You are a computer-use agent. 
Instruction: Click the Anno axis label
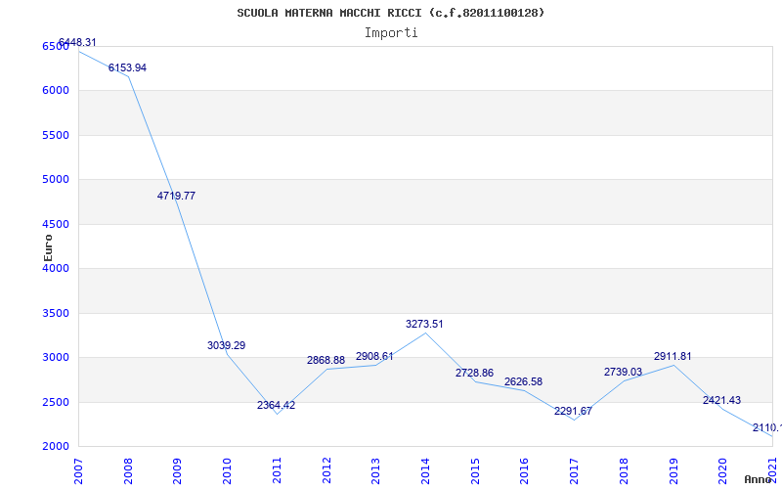[x=759, y=479]
